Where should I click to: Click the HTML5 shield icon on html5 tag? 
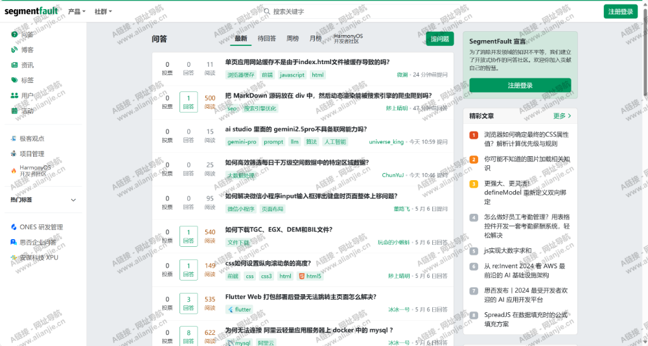click(302, 276)
